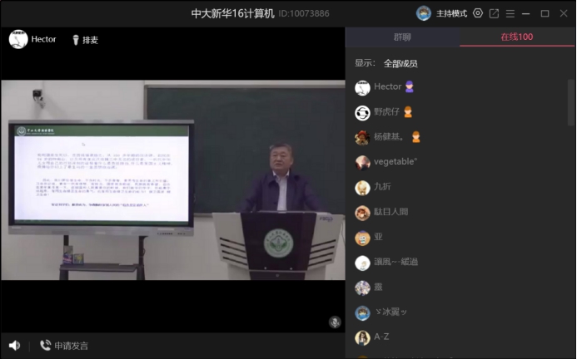577x359 pixels.
Task: Click the 排麦 queue label
Action: (x=90, y=39)
